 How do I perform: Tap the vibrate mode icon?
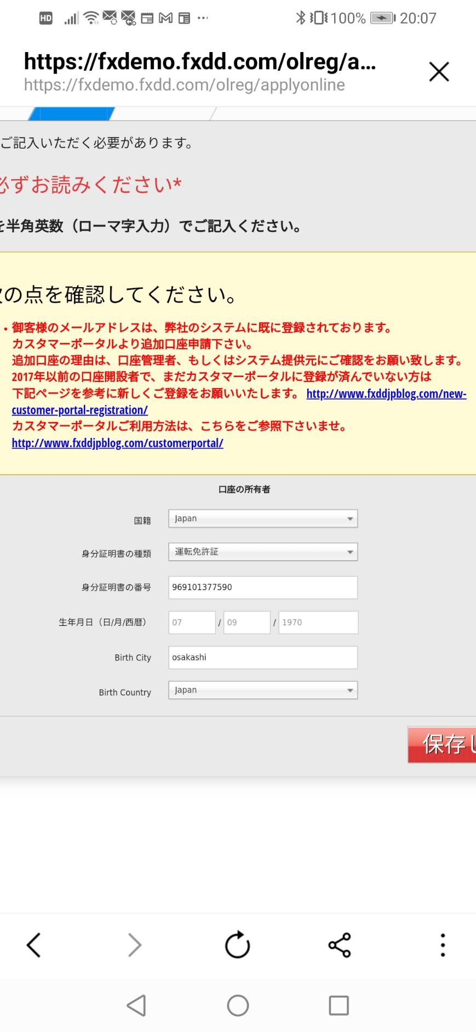point(318,18)
